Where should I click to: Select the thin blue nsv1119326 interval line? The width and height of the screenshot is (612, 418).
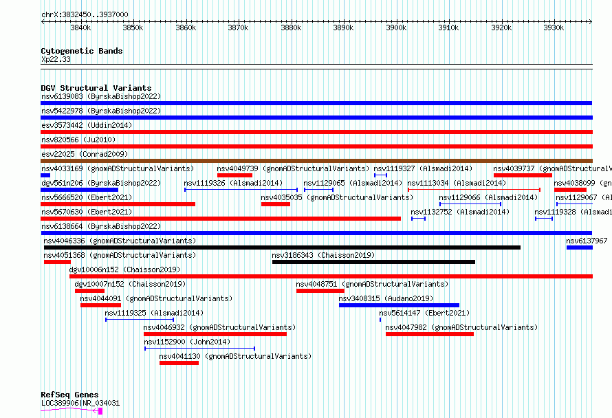pos(241,190)
